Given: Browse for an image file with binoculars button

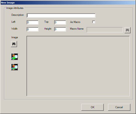Looking at the screenshot, I should tap(14, 44).
